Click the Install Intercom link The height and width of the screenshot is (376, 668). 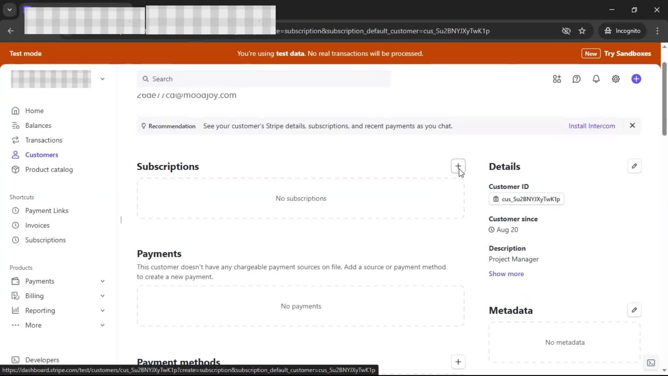(591, 126)
